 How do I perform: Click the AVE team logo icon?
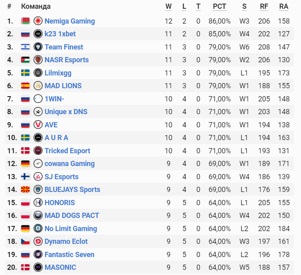(x=38, y=125)
